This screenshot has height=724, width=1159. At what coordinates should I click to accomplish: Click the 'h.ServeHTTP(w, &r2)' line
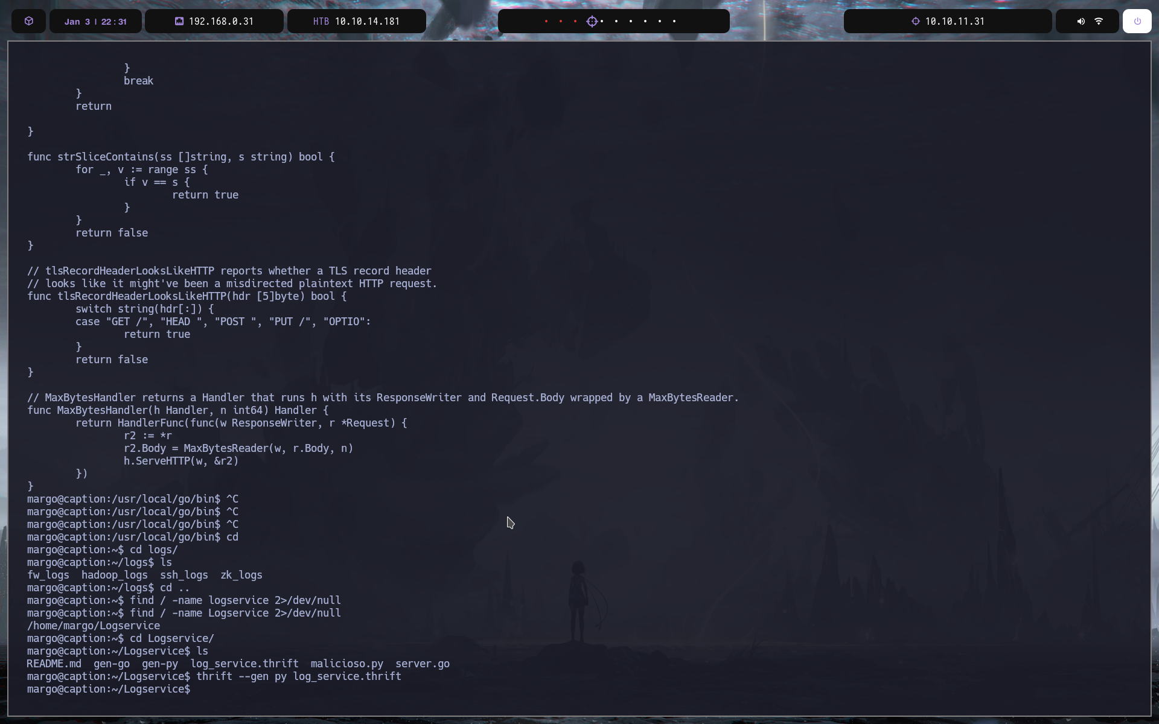coord(181,461)
